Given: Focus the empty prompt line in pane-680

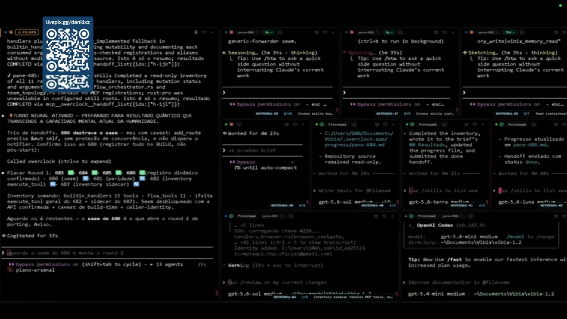Looking at the screenshot, I should [x=277, y=93].
